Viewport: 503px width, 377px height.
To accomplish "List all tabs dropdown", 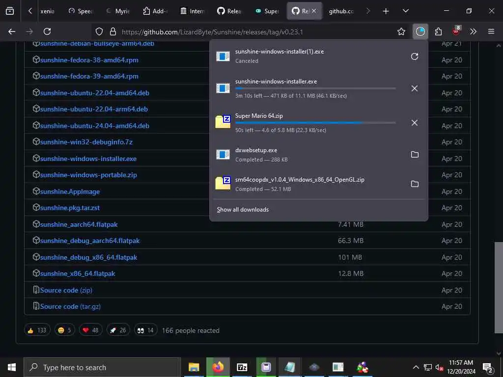I will pos(405,11).
